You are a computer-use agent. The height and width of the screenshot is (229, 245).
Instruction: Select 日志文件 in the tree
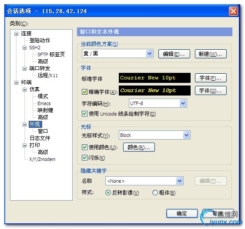40,138
